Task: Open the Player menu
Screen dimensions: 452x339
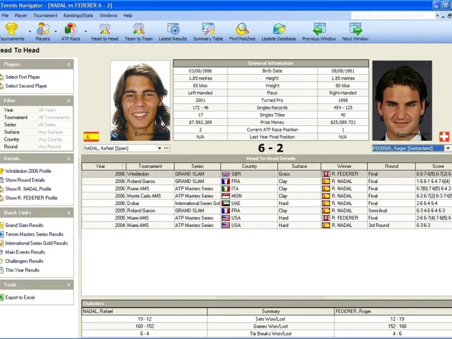Action: click(21, 16)
